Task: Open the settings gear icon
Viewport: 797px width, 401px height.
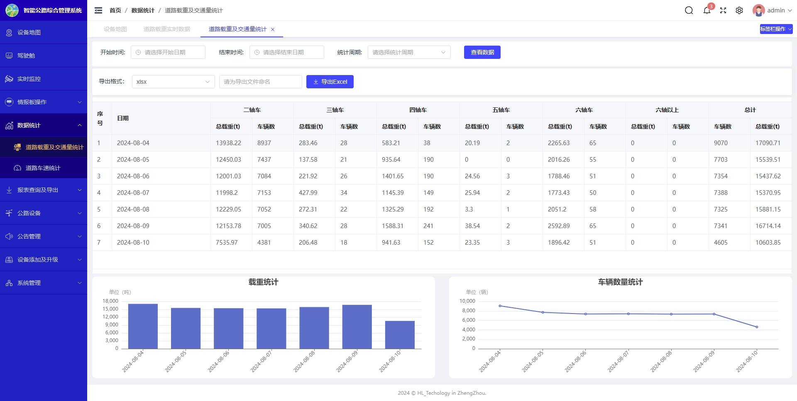Action: coord(739,10)
